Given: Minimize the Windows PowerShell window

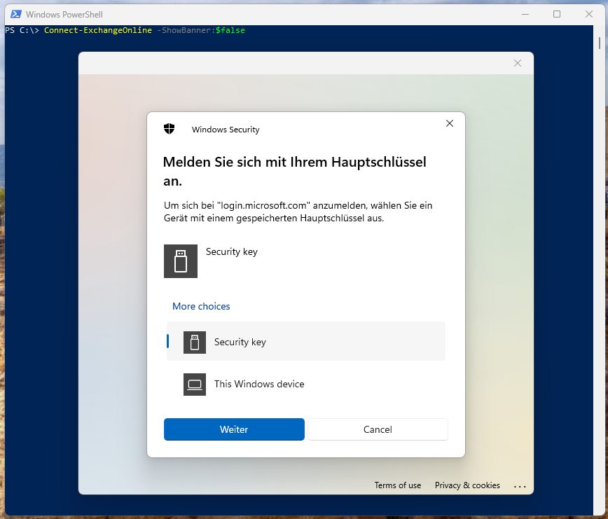Looking at the screenshot, I should [525, 14].
